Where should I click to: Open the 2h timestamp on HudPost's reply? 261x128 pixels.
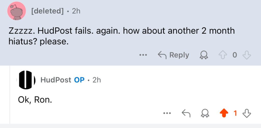[97, 80]
